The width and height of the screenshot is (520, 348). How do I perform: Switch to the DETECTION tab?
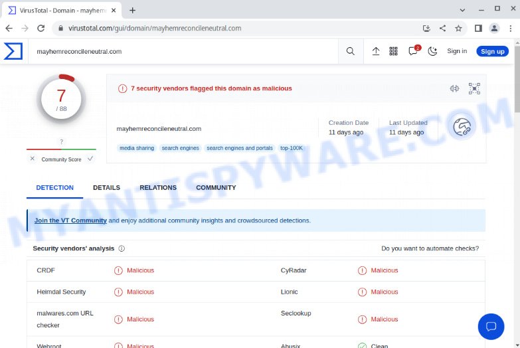[54, 188]
